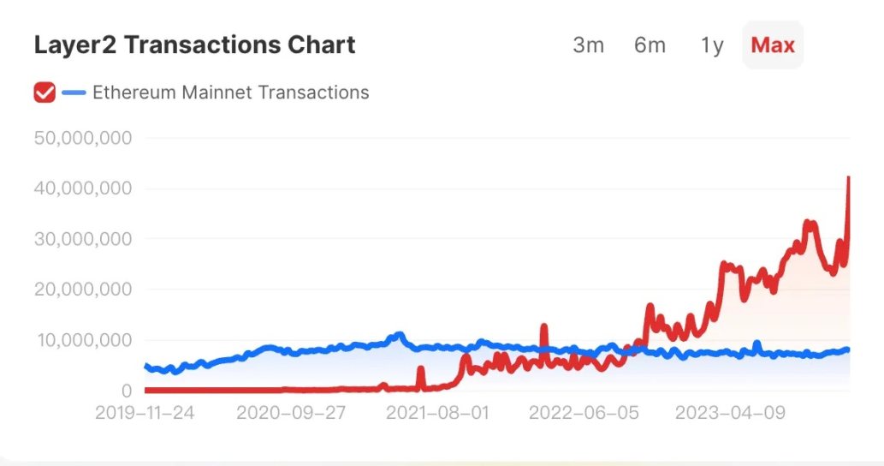Screen dimensions: 884x466
Task: Select the 3m time range
Action: click(588, 45)
